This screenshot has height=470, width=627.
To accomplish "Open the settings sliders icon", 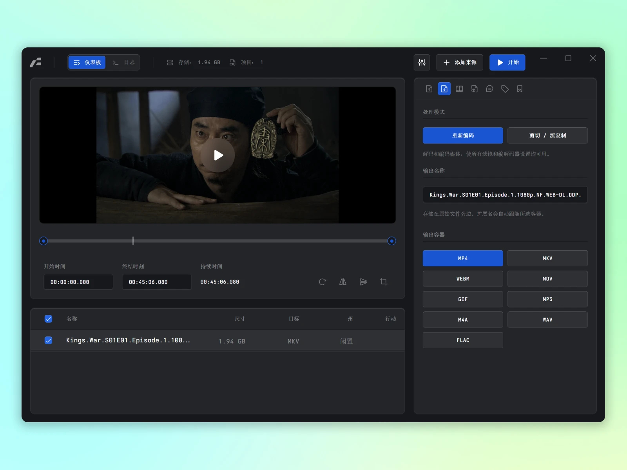I will [422, 63].
